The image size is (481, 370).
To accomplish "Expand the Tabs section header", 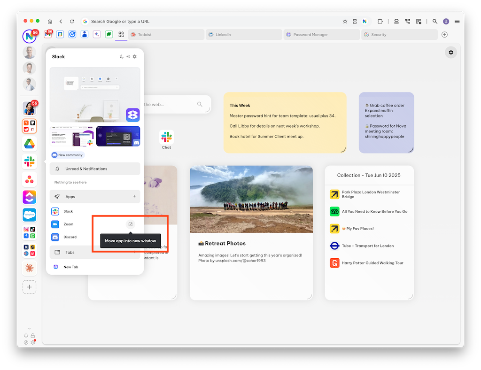I will 95,252.
